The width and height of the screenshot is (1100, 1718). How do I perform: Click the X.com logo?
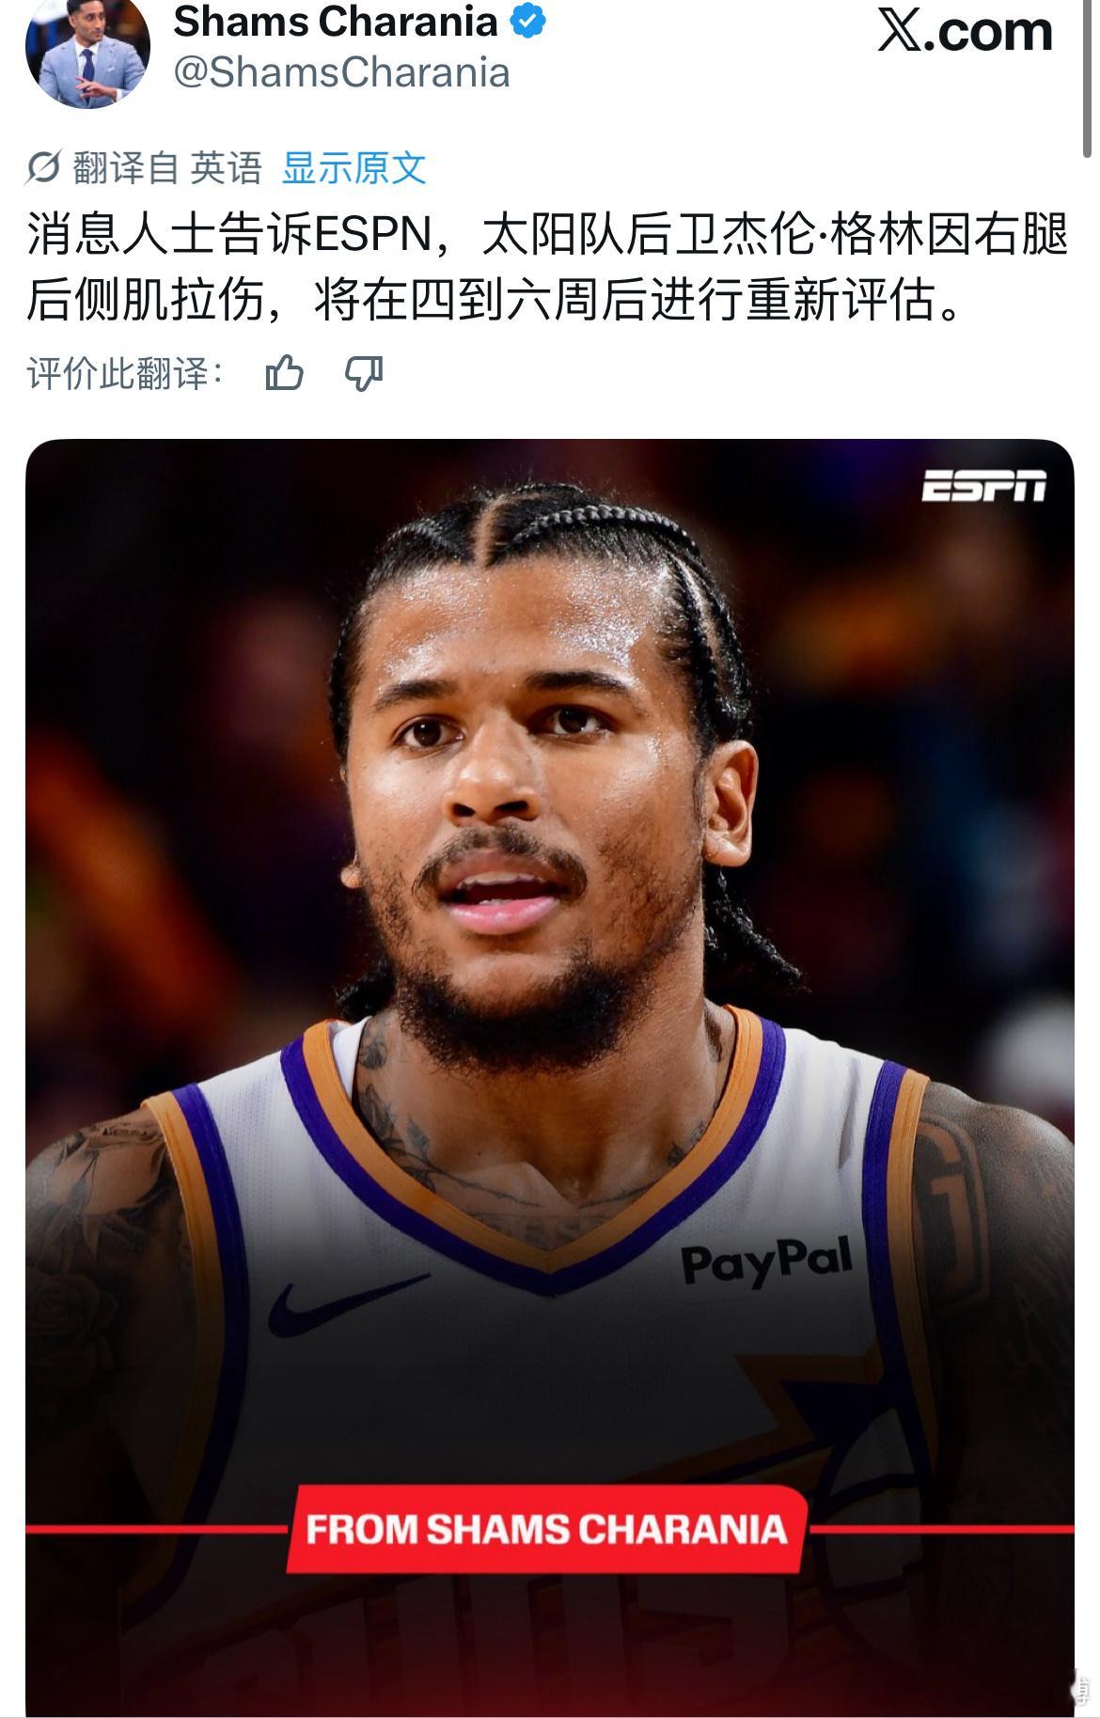tap(966, 31)
